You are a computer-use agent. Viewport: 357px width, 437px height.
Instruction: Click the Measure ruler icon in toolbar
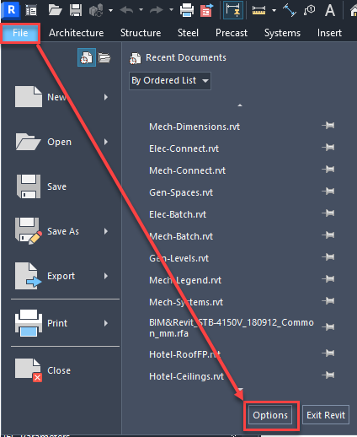click(258, 10)
